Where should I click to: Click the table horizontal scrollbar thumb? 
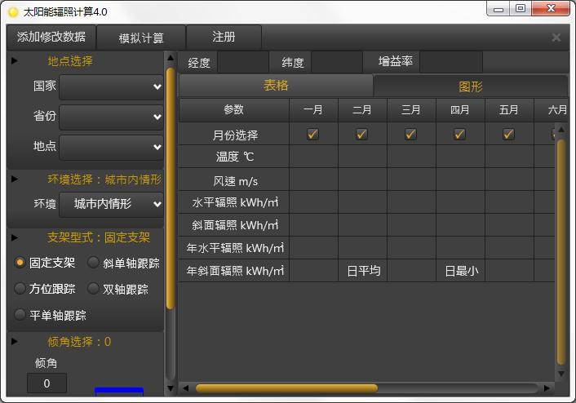(x=286, y=388)
